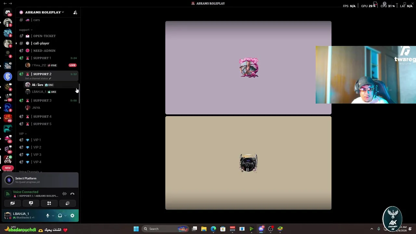The height and width of the screenshot is (234, 416).
Task: Join the SUPPORT 3 voice channel
Action: [48, 100]
